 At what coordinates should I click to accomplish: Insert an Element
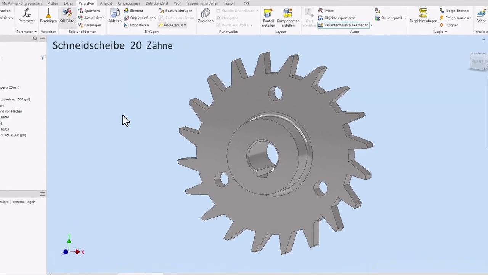pyautogui.click(x=134, y=11)
